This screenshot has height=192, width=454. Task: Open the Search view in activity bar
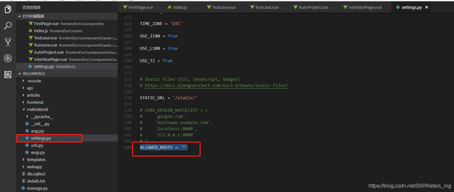[8, 26]
